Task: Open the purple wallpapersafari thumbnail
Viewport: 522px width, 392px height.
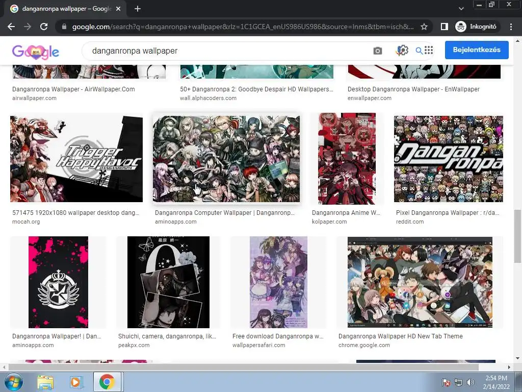Action: point(279,282)
